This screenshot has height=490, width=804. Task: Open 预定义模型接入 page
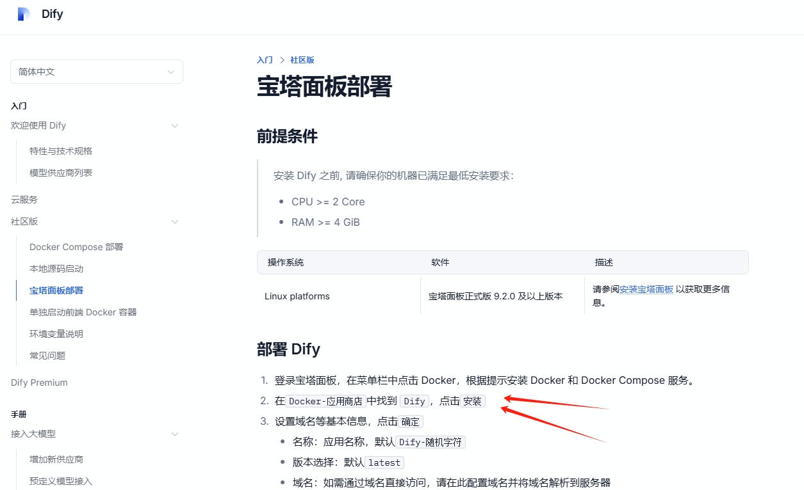tap(61, 481)
